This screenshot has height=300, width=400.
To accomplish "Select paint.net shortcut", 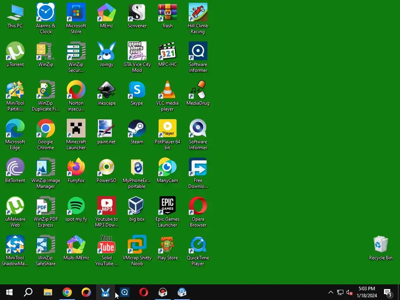I will click(107, 132).
